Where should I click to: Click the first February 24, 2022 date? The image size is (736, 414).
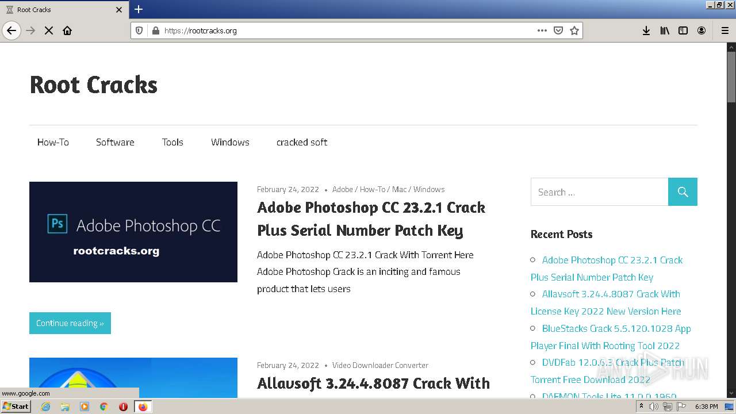pos(287,189)
